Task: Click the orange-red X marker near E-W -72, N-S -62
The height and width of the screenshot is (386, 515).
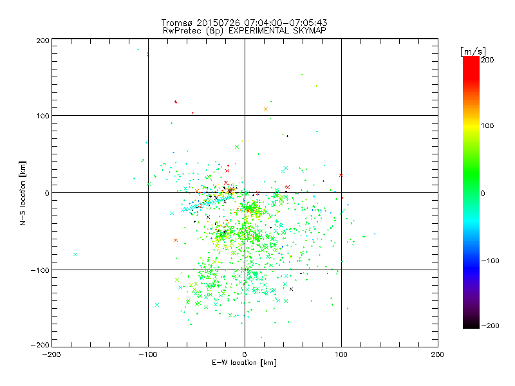Action: tap(175, 240)
